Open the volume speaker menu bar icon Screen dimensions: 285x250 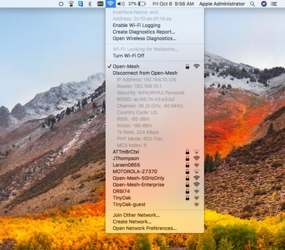tap(121, 4)
